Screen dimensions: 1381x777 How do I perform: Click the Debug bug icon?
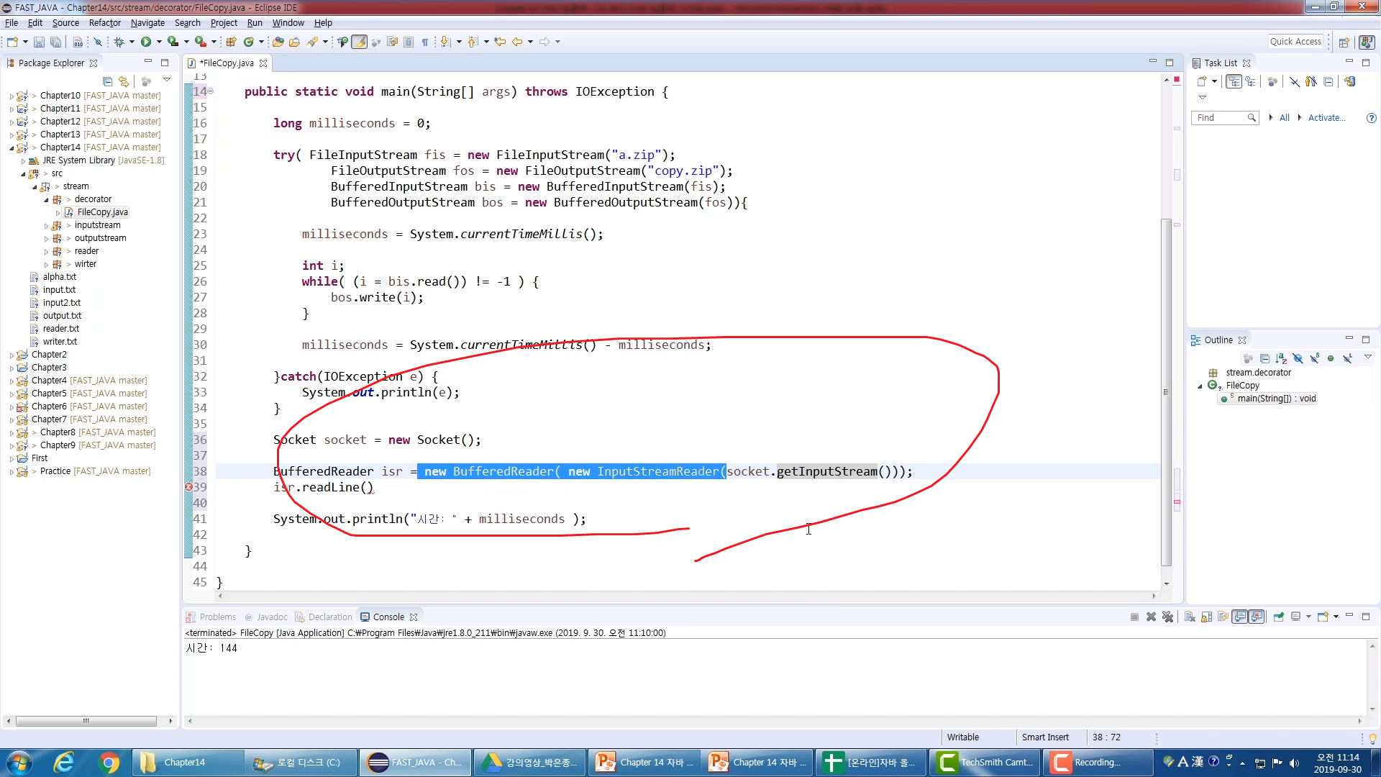point(119,42)
